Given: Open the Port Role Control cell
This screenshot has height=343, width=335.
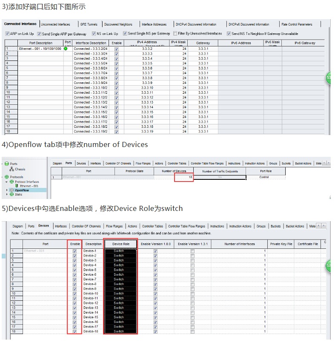Looking at the screenshot, I should 266,177.
